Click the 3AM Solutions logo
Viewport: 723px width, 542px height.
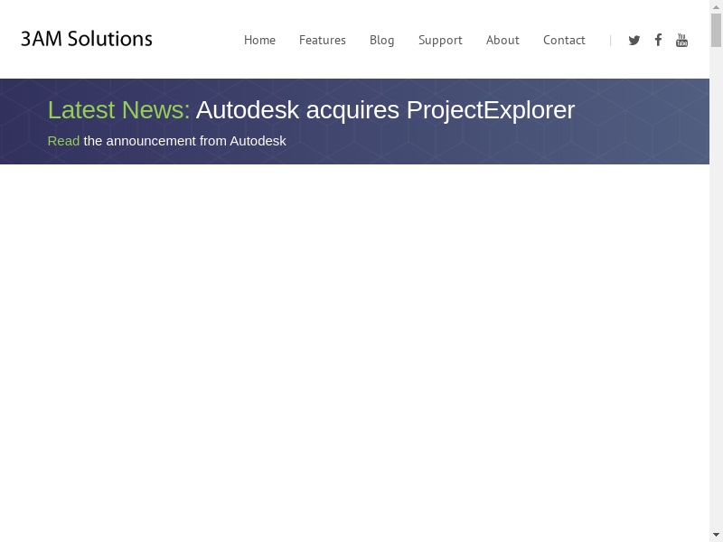(87, 39)
